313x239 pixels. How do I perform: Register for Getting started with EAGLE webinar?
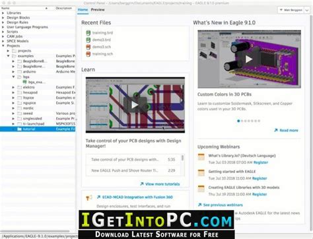(x=260, y=178)
